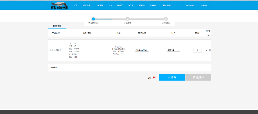Click the step 2 circle in the progress bar
The height and width of the screenshot is (114, 258).
click(x=128, y=19)
